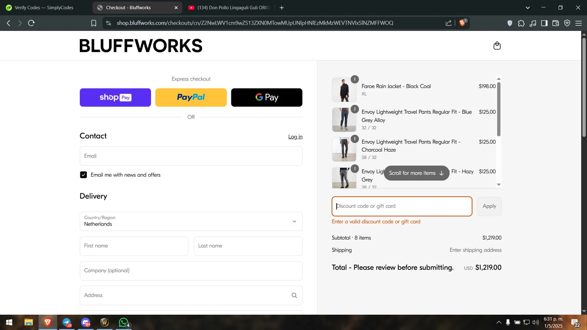Click the address search magnifier icon
Screen dimensions: 587x330
[x=294, y=295]
